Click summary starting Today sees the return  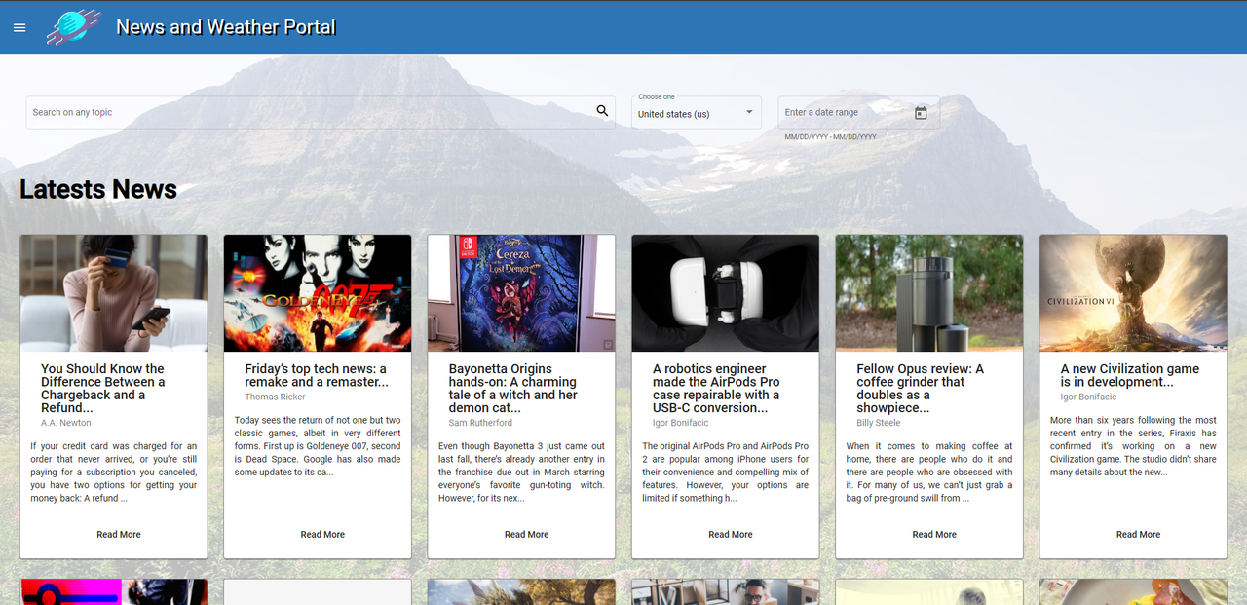(318, 446)
